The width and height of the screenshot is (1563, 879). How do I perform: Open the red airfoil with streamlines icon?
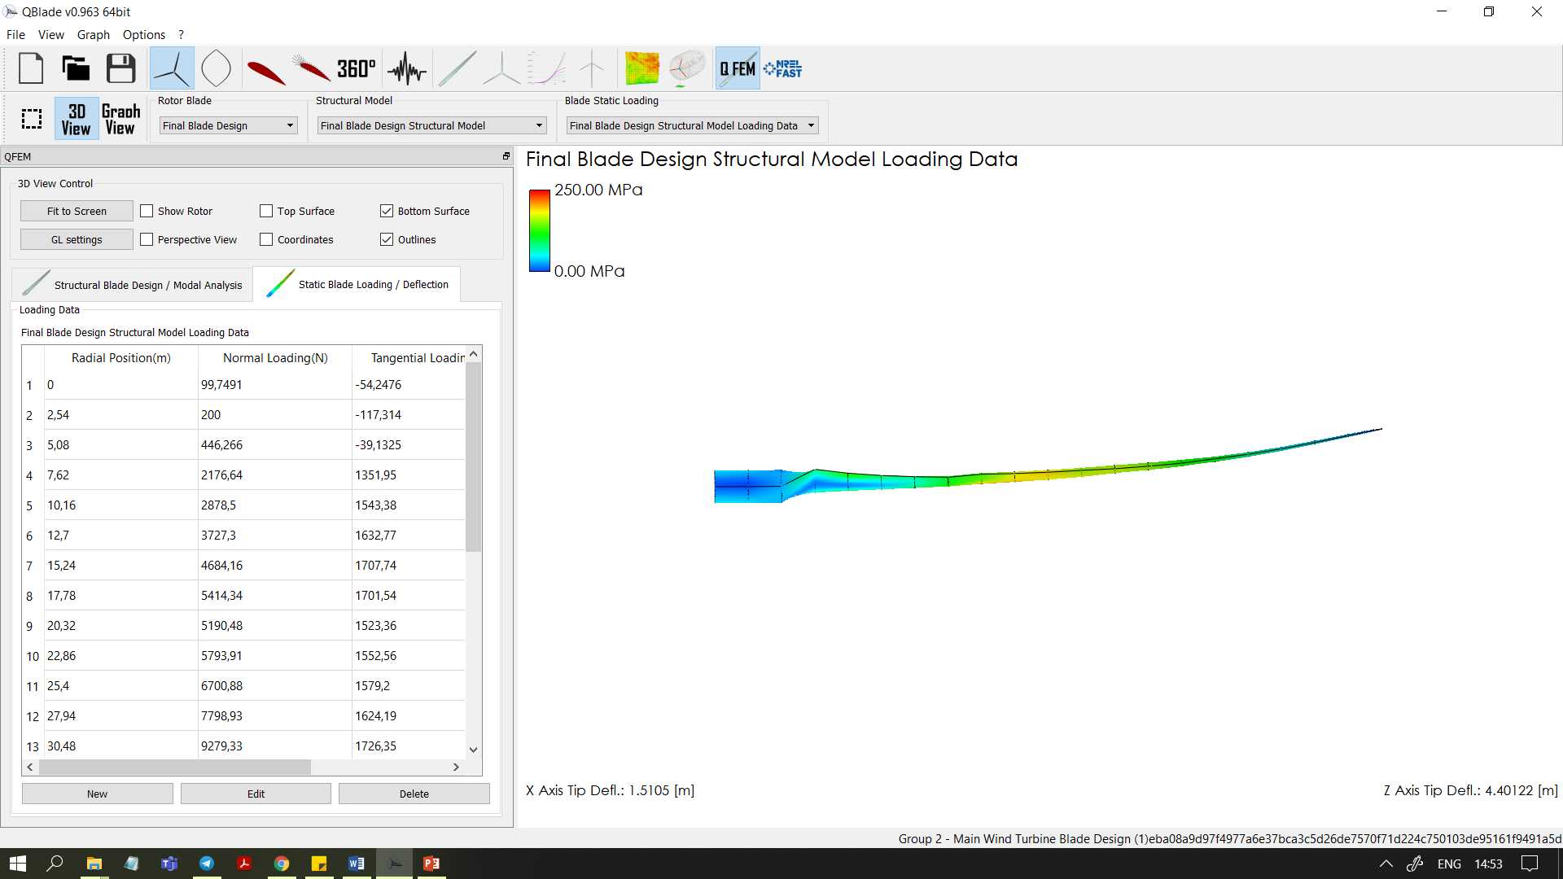[311, 69]
